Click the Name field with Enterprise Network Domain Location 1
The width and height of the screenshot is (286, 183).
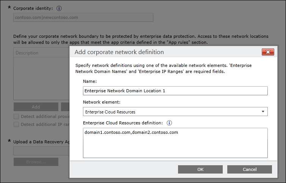point(175,91)
